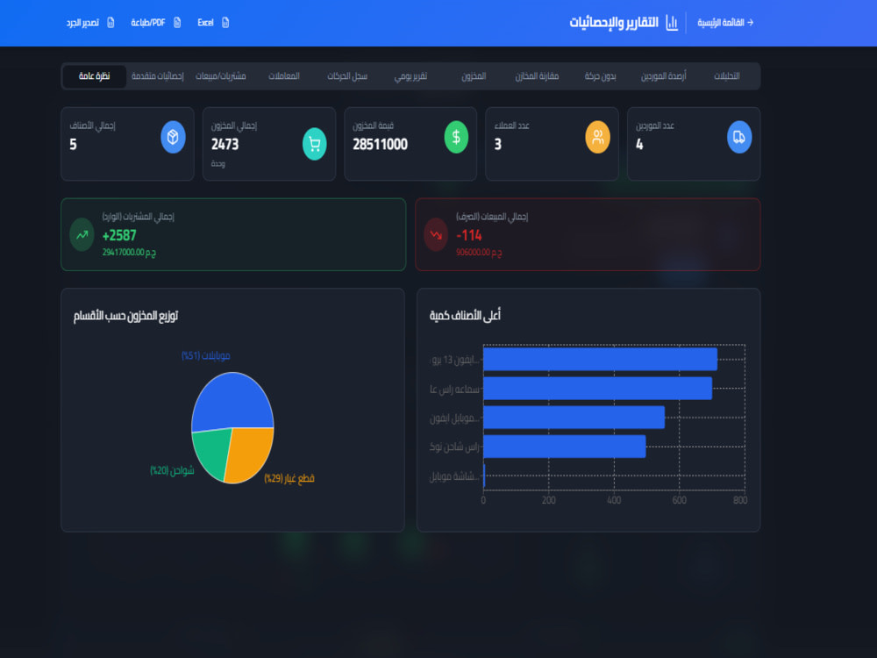The image size is (877, 658).
Task: Click the شواحن (%20) pie label
Action: click(x=172, y=470)
